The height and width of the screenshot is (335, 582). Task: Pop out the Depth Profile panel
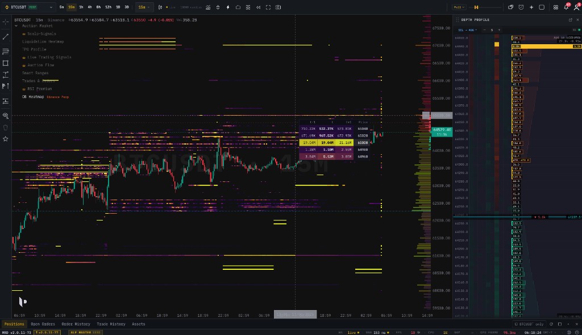tap(571, 20)
